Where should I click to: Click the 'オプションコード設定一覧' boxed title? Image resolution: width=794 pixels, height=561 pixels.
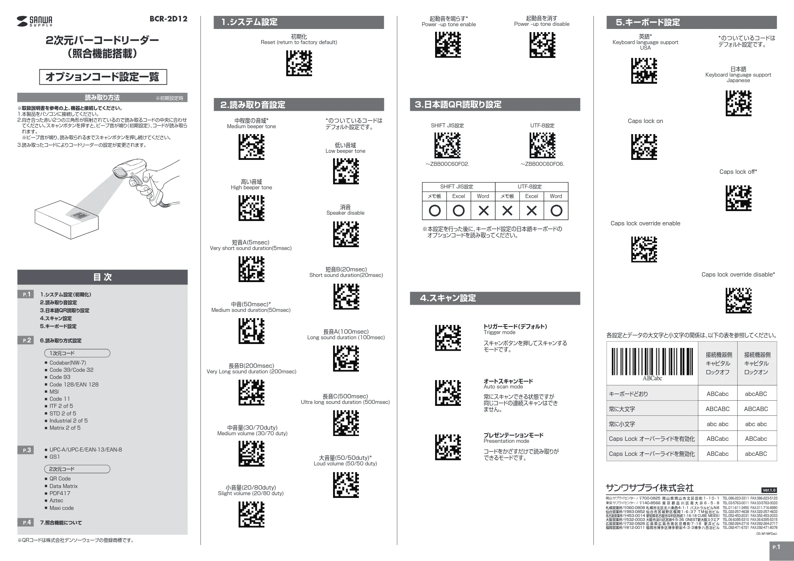coord(103,77)
